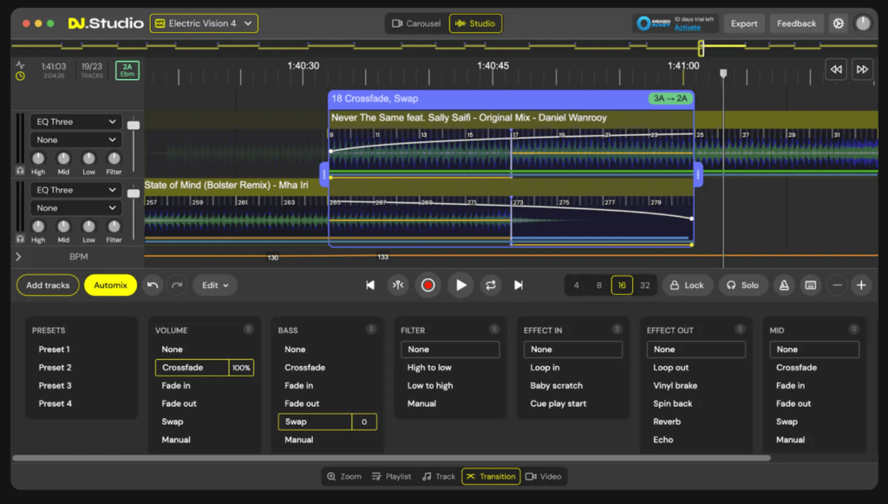
Task: Open the keyboard shortcuts icon
Action: point(811,285)
